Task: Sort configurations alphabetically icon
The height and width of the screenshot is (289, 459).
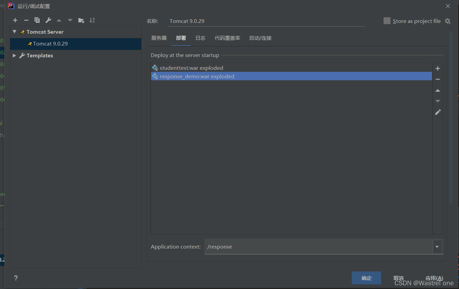Action: point(92,20)
